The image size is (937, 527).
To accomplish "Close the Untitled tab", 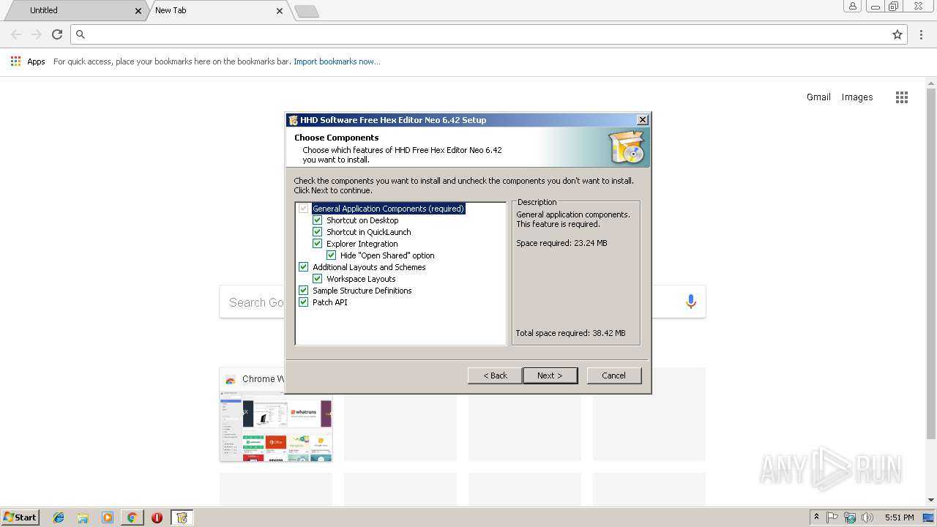I will (138, 11).
